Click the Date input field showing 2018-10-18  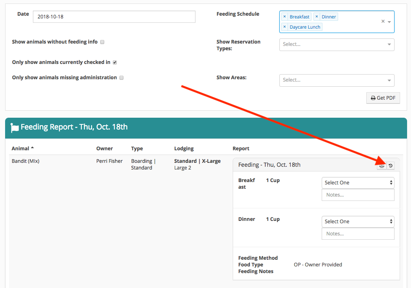pos(114,16)
